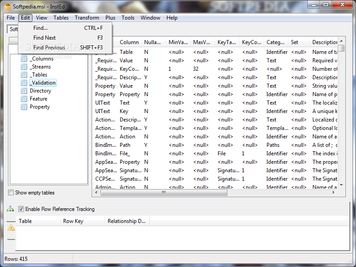Uncheck Enable Row Reference Tracking
The width and height of the screenshot is (356, 267).
click(21, 209)
